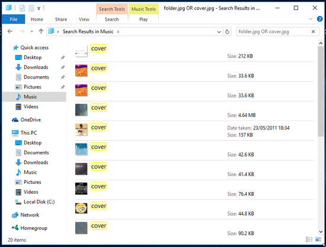Switch to large thumbnails view in status bar
326x247 pixels.
pyautogui.click(x=318, y=239)
